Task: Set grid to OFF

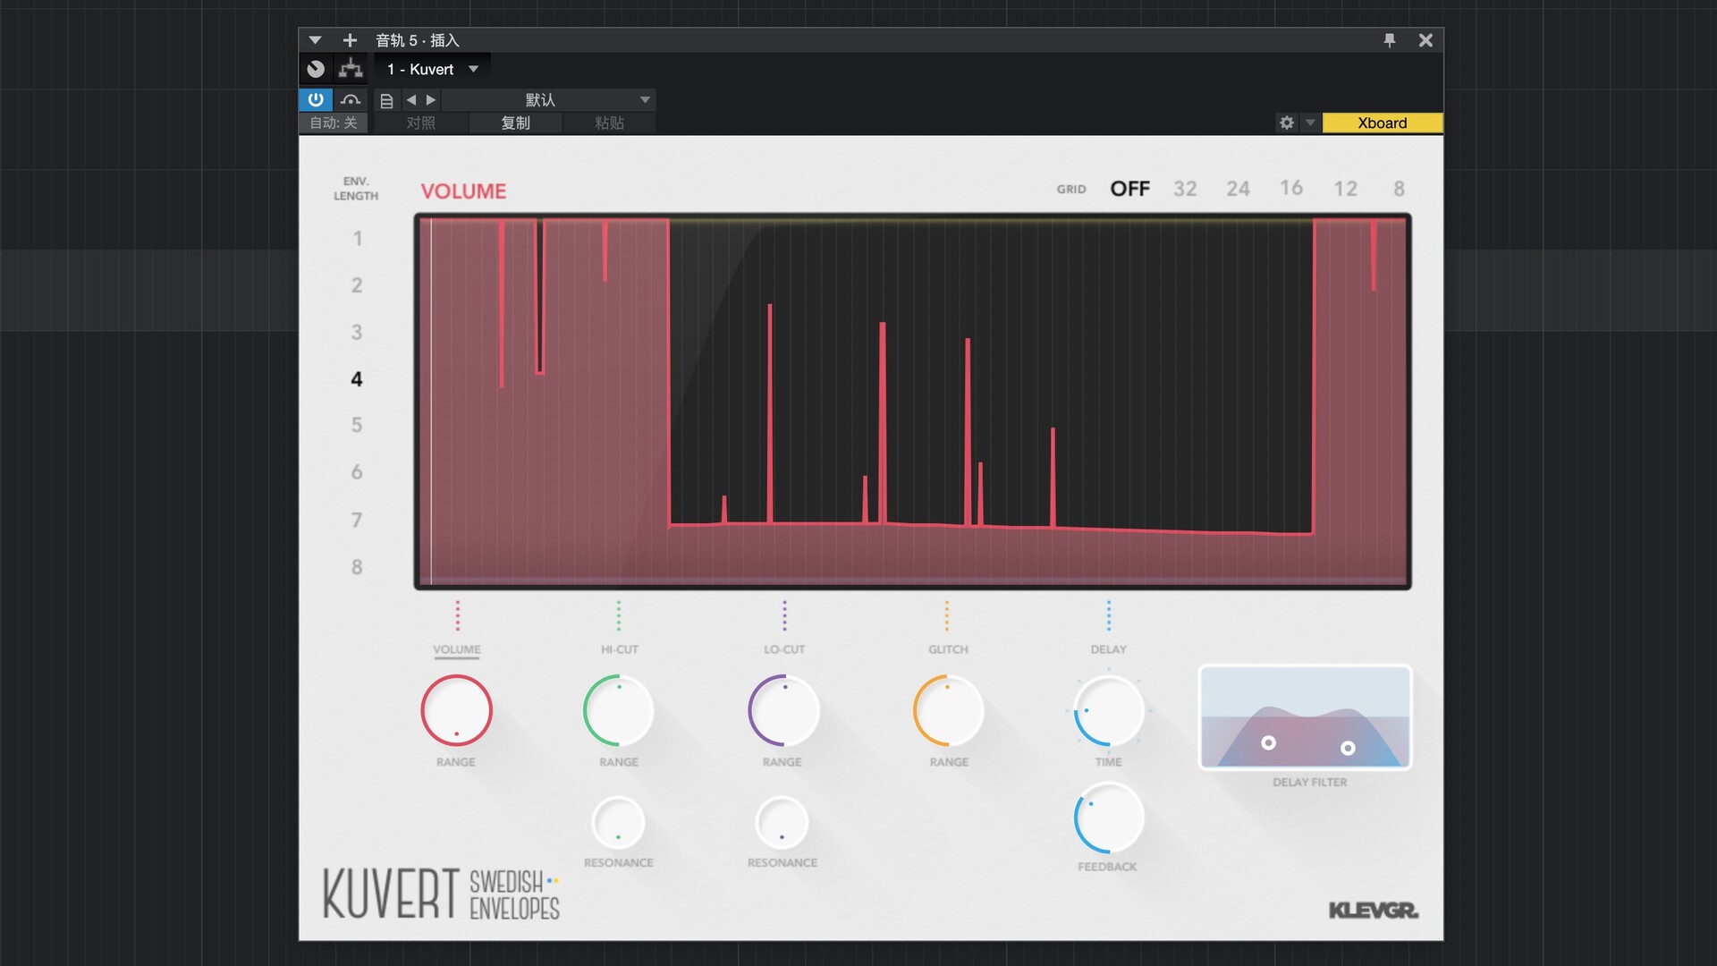Action: click(1130, 189)
